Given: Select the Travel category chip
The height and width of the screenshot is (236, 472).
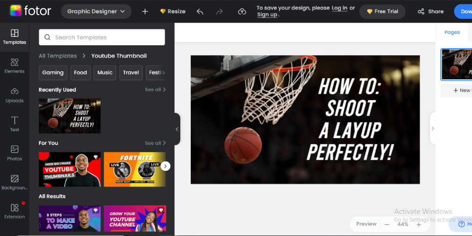Looking at the screenshot, I should [131, 73].
